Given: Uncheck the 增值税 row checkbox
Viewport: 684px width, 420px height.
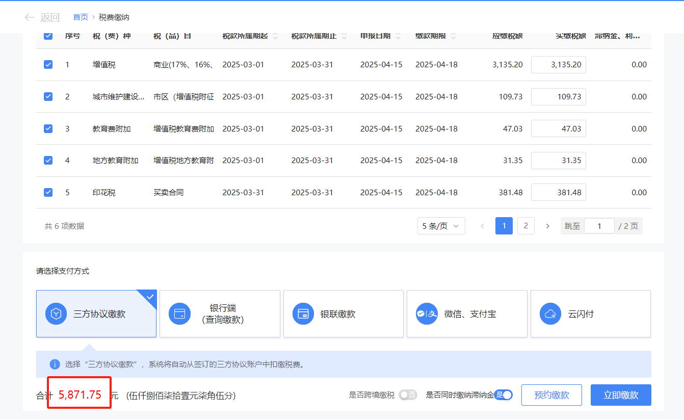Looking at the screenshot, I should click(x=48, y=65).
